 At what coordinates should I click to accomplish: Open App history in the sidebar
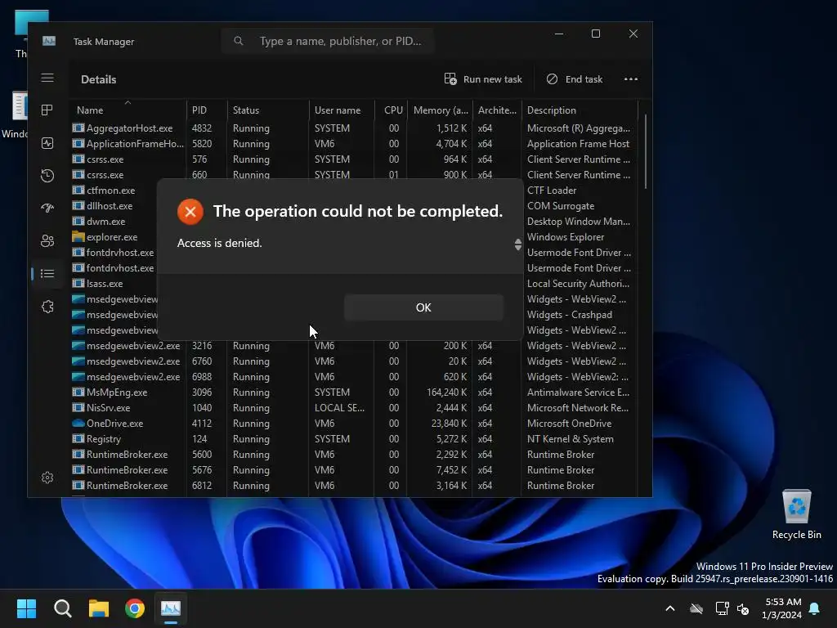pos(47,176)
